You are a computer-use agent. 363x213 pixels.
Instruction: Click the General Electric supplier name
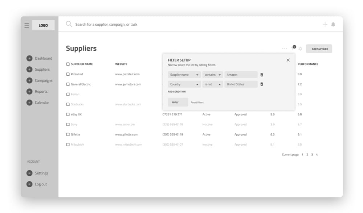point(81,84)
